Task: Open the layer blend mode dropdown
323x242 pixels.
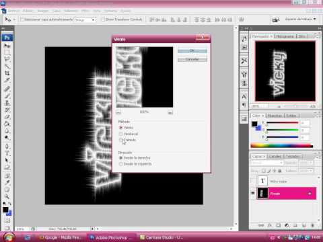Action: coord(267,163)
